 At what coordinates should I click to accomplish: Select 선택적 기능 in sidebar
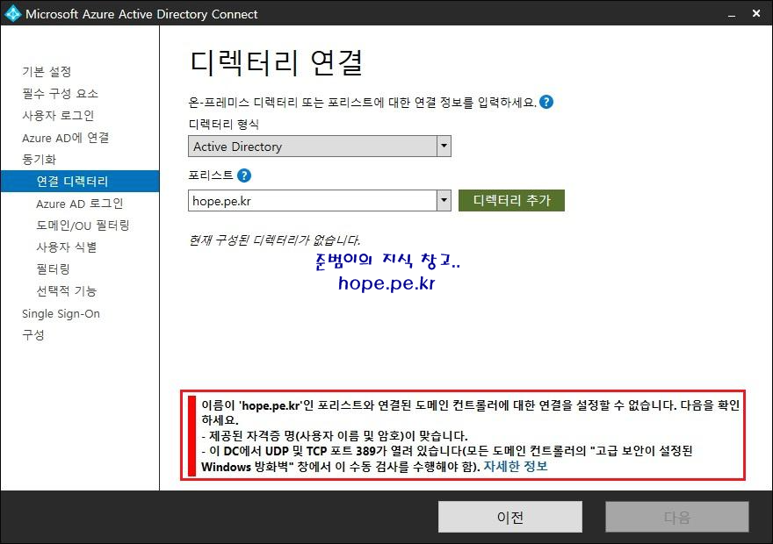tap(67, 290)
